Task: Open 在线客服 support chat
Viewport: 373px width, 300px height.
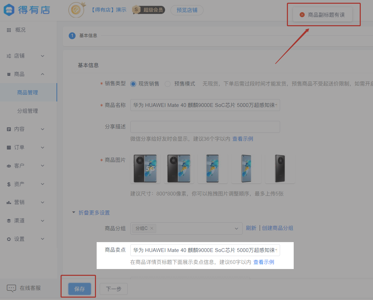Action: 24,288
